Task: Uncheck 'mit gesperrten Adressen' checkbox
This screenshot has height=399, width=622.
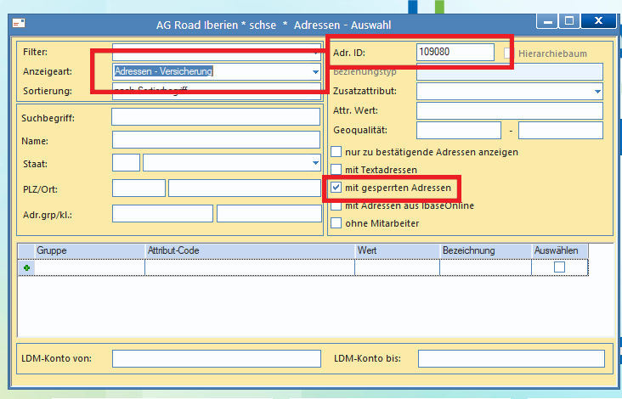Action: 336,188
